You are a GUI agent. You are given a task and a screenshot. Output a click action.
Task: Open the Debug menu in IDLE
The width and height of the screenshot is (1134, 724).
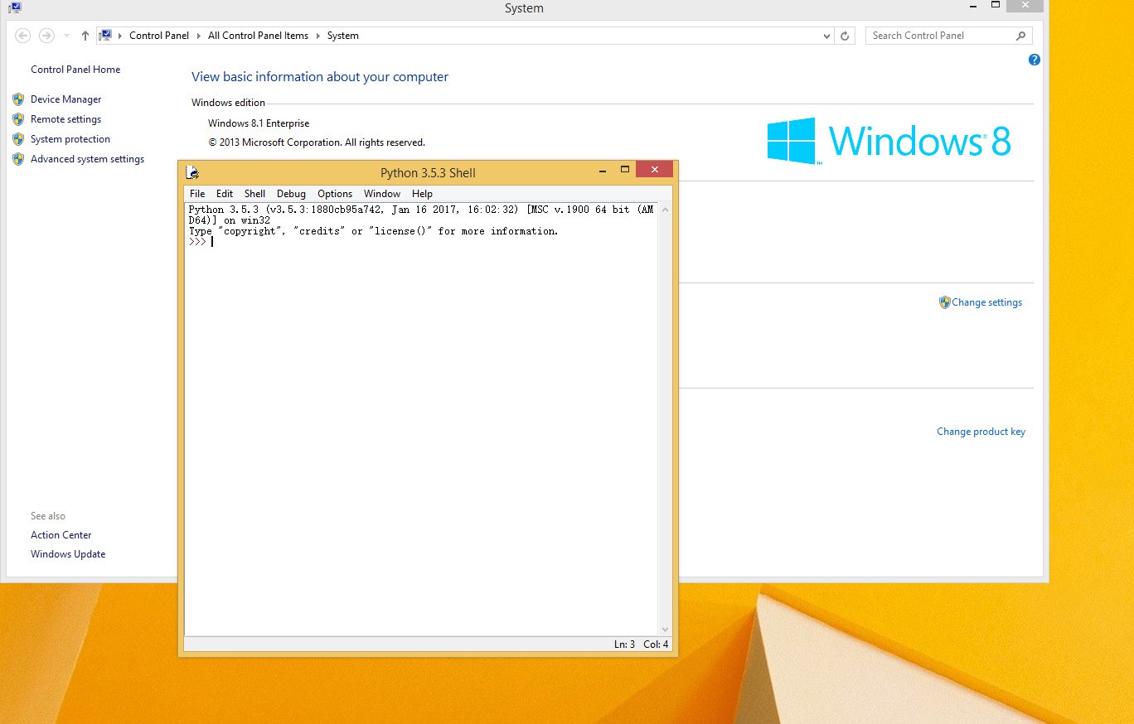coord(291,193)
